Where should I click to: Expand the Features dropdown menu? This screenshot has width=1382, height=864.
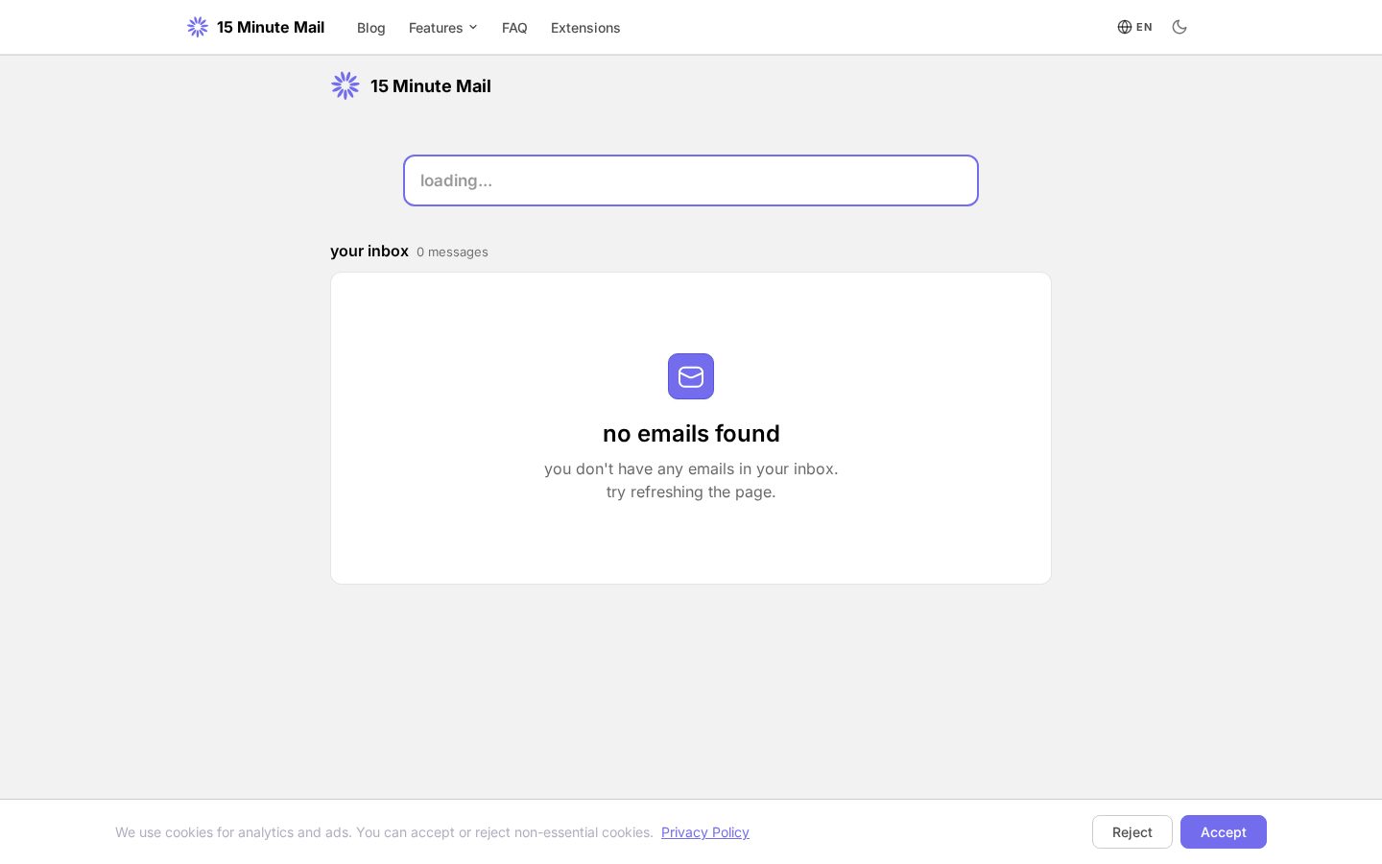pos(443,28)
